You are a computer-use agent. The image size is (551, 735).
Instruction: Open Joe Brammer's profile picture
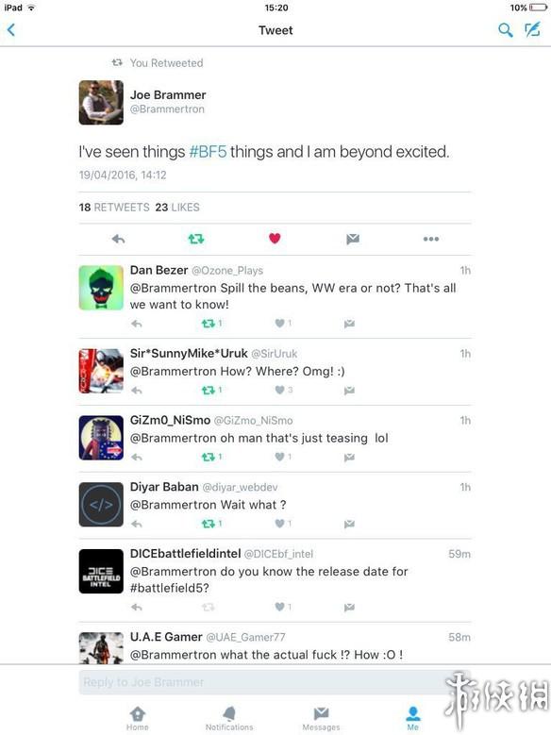pyautogui.click(x=101, y=102)
